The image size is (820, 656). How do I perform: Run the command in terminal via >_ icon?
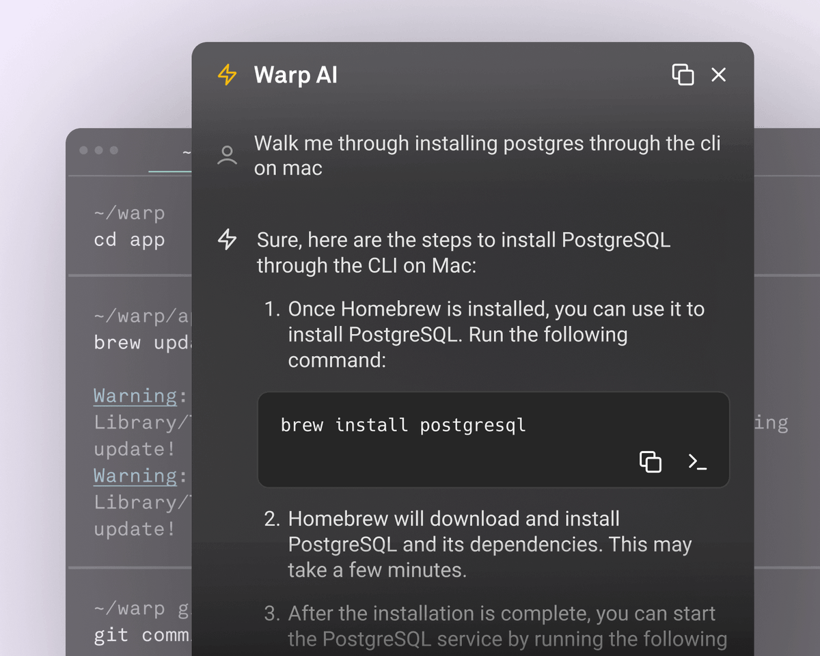coord(697,462)
